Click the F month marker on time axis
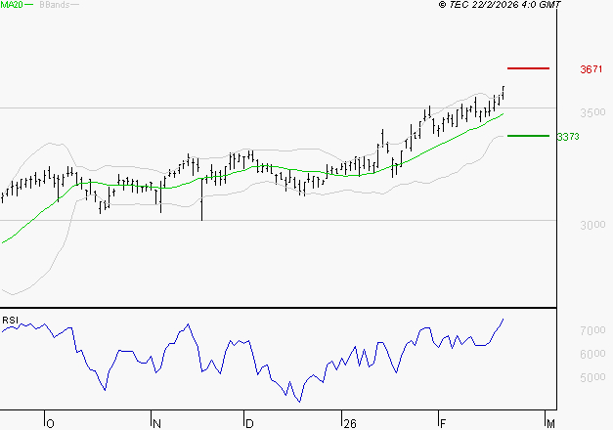This screenshot has width=613, height=430. pos(442,423)
